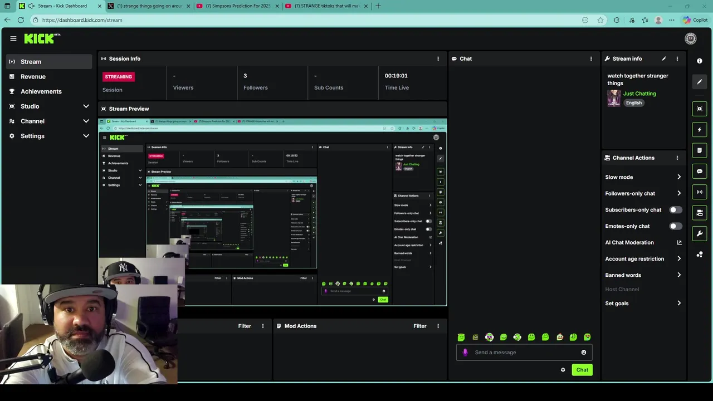Open Followers-only chat options chevron

(679, 193)
